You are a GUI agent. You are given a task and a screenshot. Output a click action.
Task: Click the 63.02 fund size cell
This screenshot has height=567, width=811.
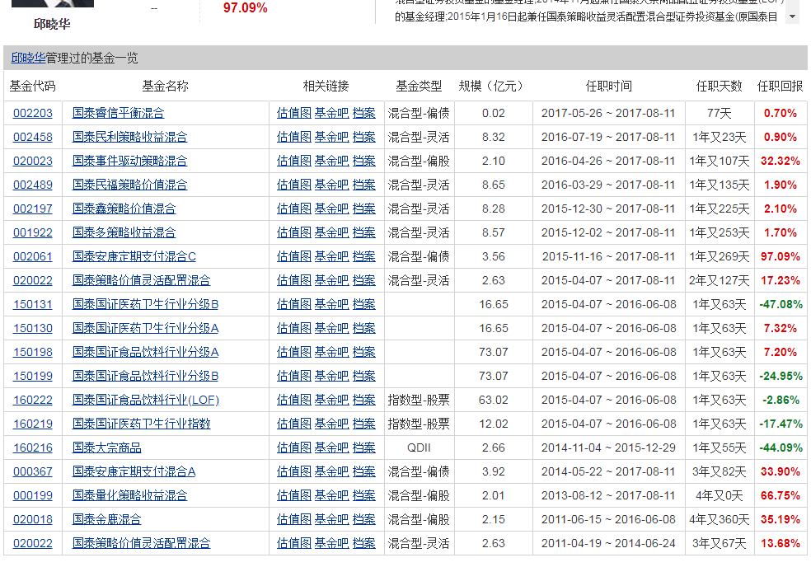tap(494, 400)
